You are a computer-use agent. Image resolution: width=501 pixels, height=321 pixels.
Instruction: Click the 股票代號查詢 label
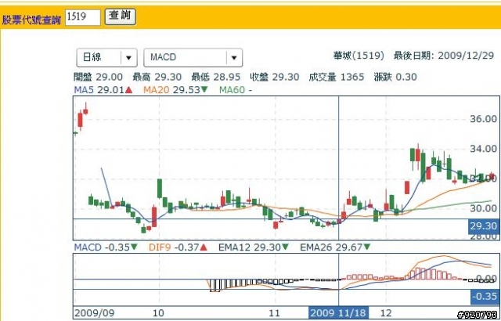[x=31, y=20]
